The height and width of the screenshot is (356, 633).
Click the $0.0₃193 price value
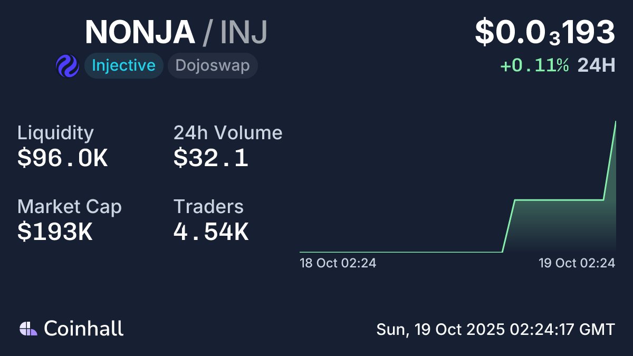pos(545,33)
